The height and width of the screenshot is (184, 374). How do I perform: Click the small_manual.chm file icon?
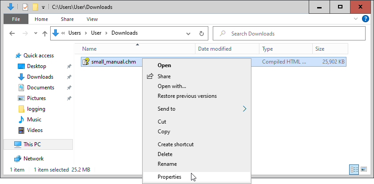tap(86, 62)
